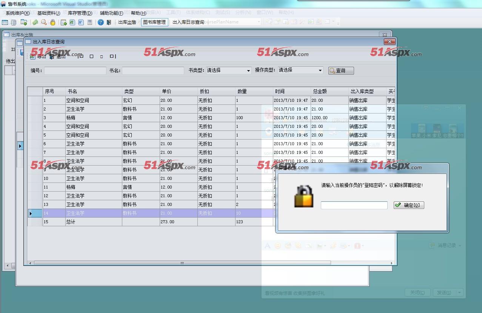This screenshot has height=313, width=482.
Task: Click the 总计 cell in row 15
Action: pyautogui.click(x=94, y=222)
